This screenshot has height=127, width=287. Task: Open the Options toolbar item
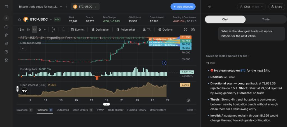[165, 30]
